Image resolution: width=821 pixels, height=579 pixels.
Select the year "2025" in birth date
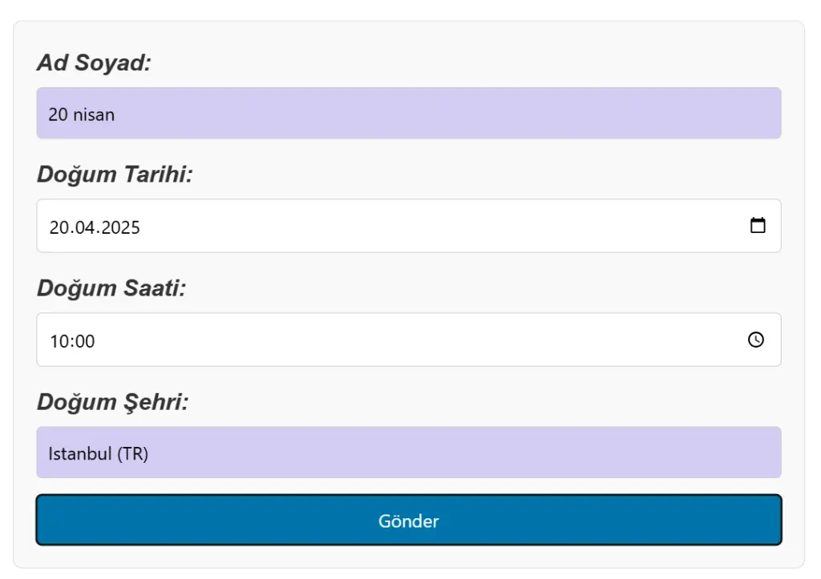click(119, 227)
